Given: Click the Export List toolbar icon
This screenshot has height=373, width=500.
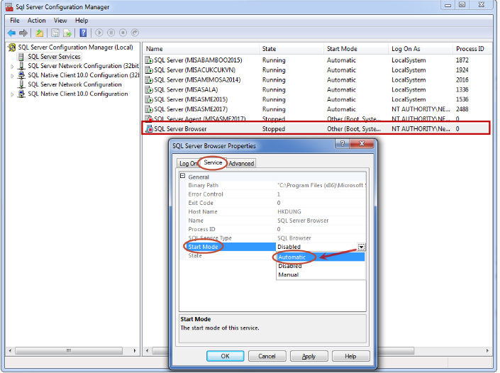Looking at the screenshot, I should [x=67, y=33].
